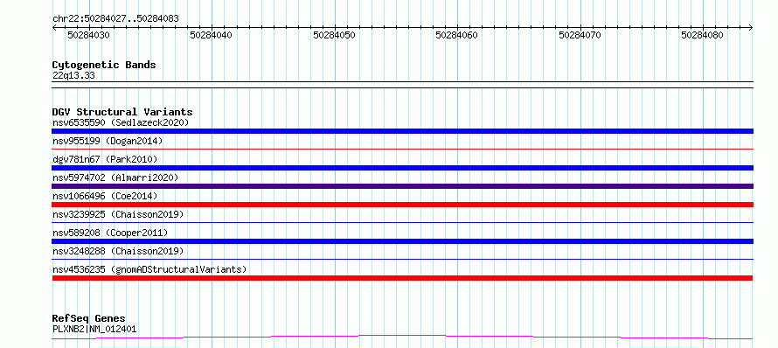
Task: Click ruler position 50284050
Action: pyautogui.click(x=335, y=35)
